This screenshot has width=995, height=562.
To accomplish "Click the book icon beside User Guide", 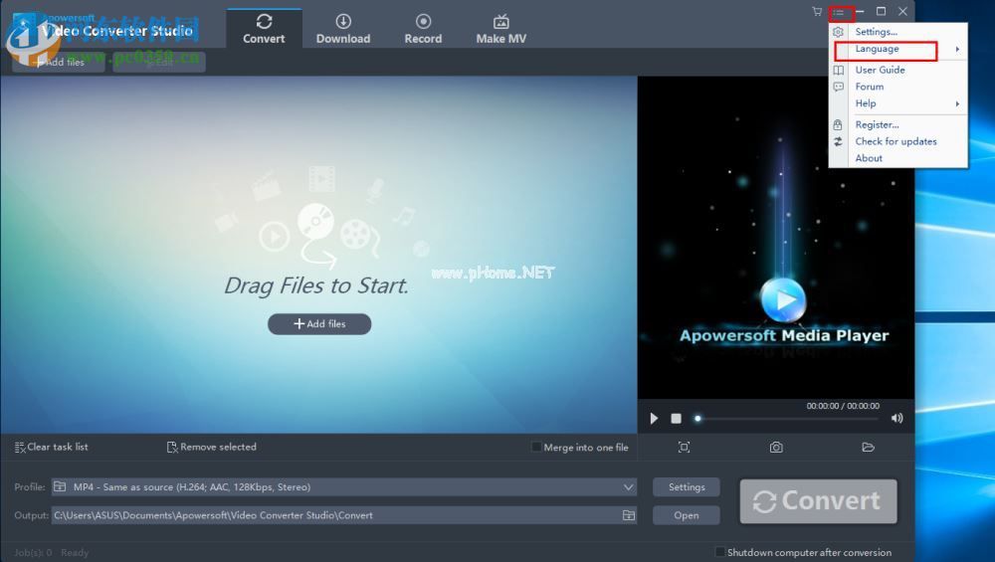I will [838, 70].
